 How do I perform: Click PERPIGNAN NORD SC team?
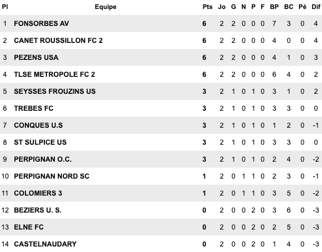tap(51, 176)
